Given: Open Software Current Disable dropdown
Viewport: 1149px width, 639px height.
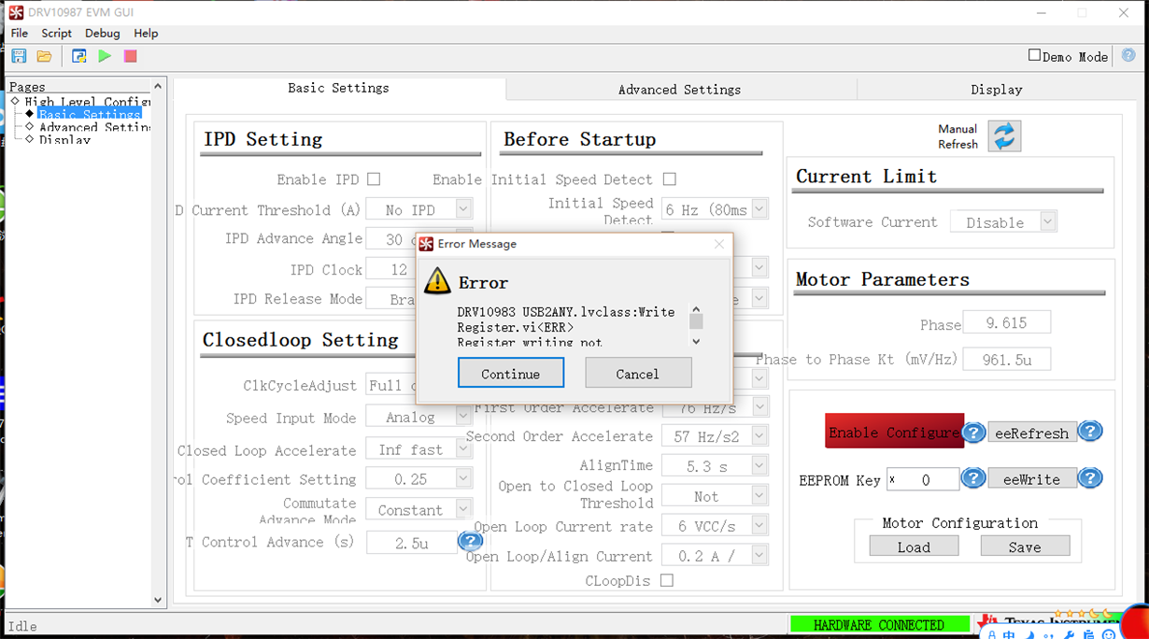Looking at the screenshot, I should 1048,222.
